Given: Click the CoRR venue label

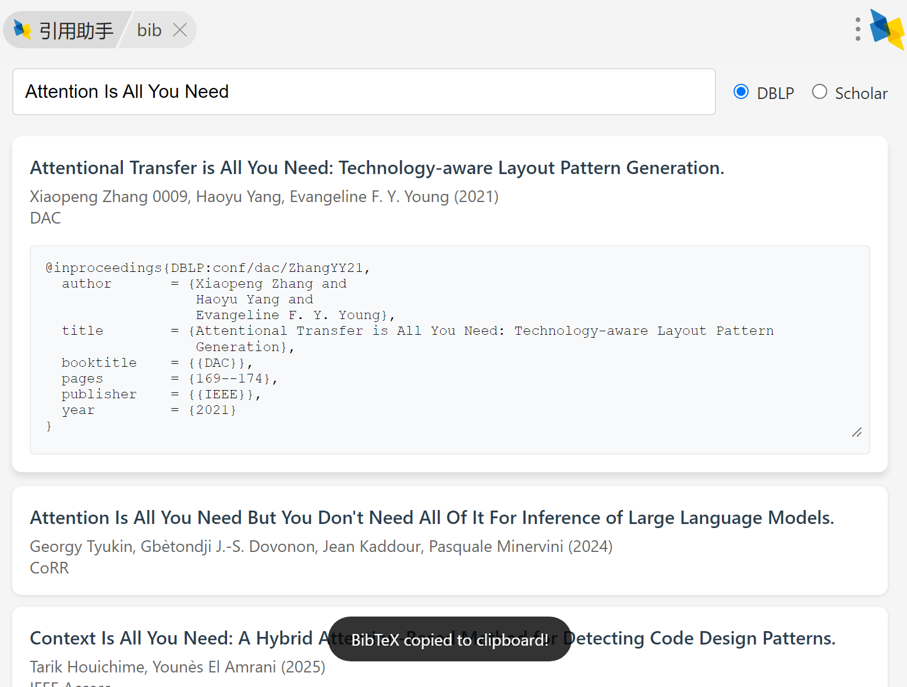Looking at the screenshot, I should (49, 568).
